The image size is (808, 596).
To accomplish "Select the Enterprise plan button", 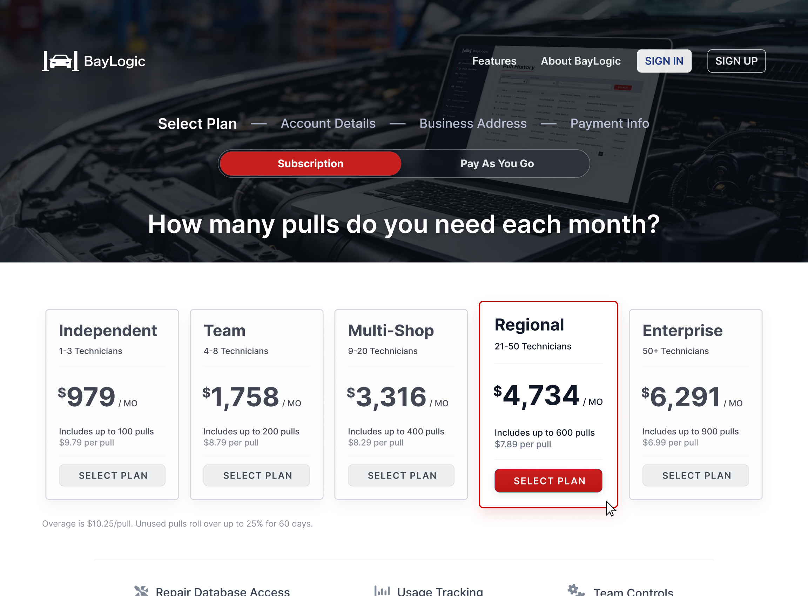I will click(695, 475).
